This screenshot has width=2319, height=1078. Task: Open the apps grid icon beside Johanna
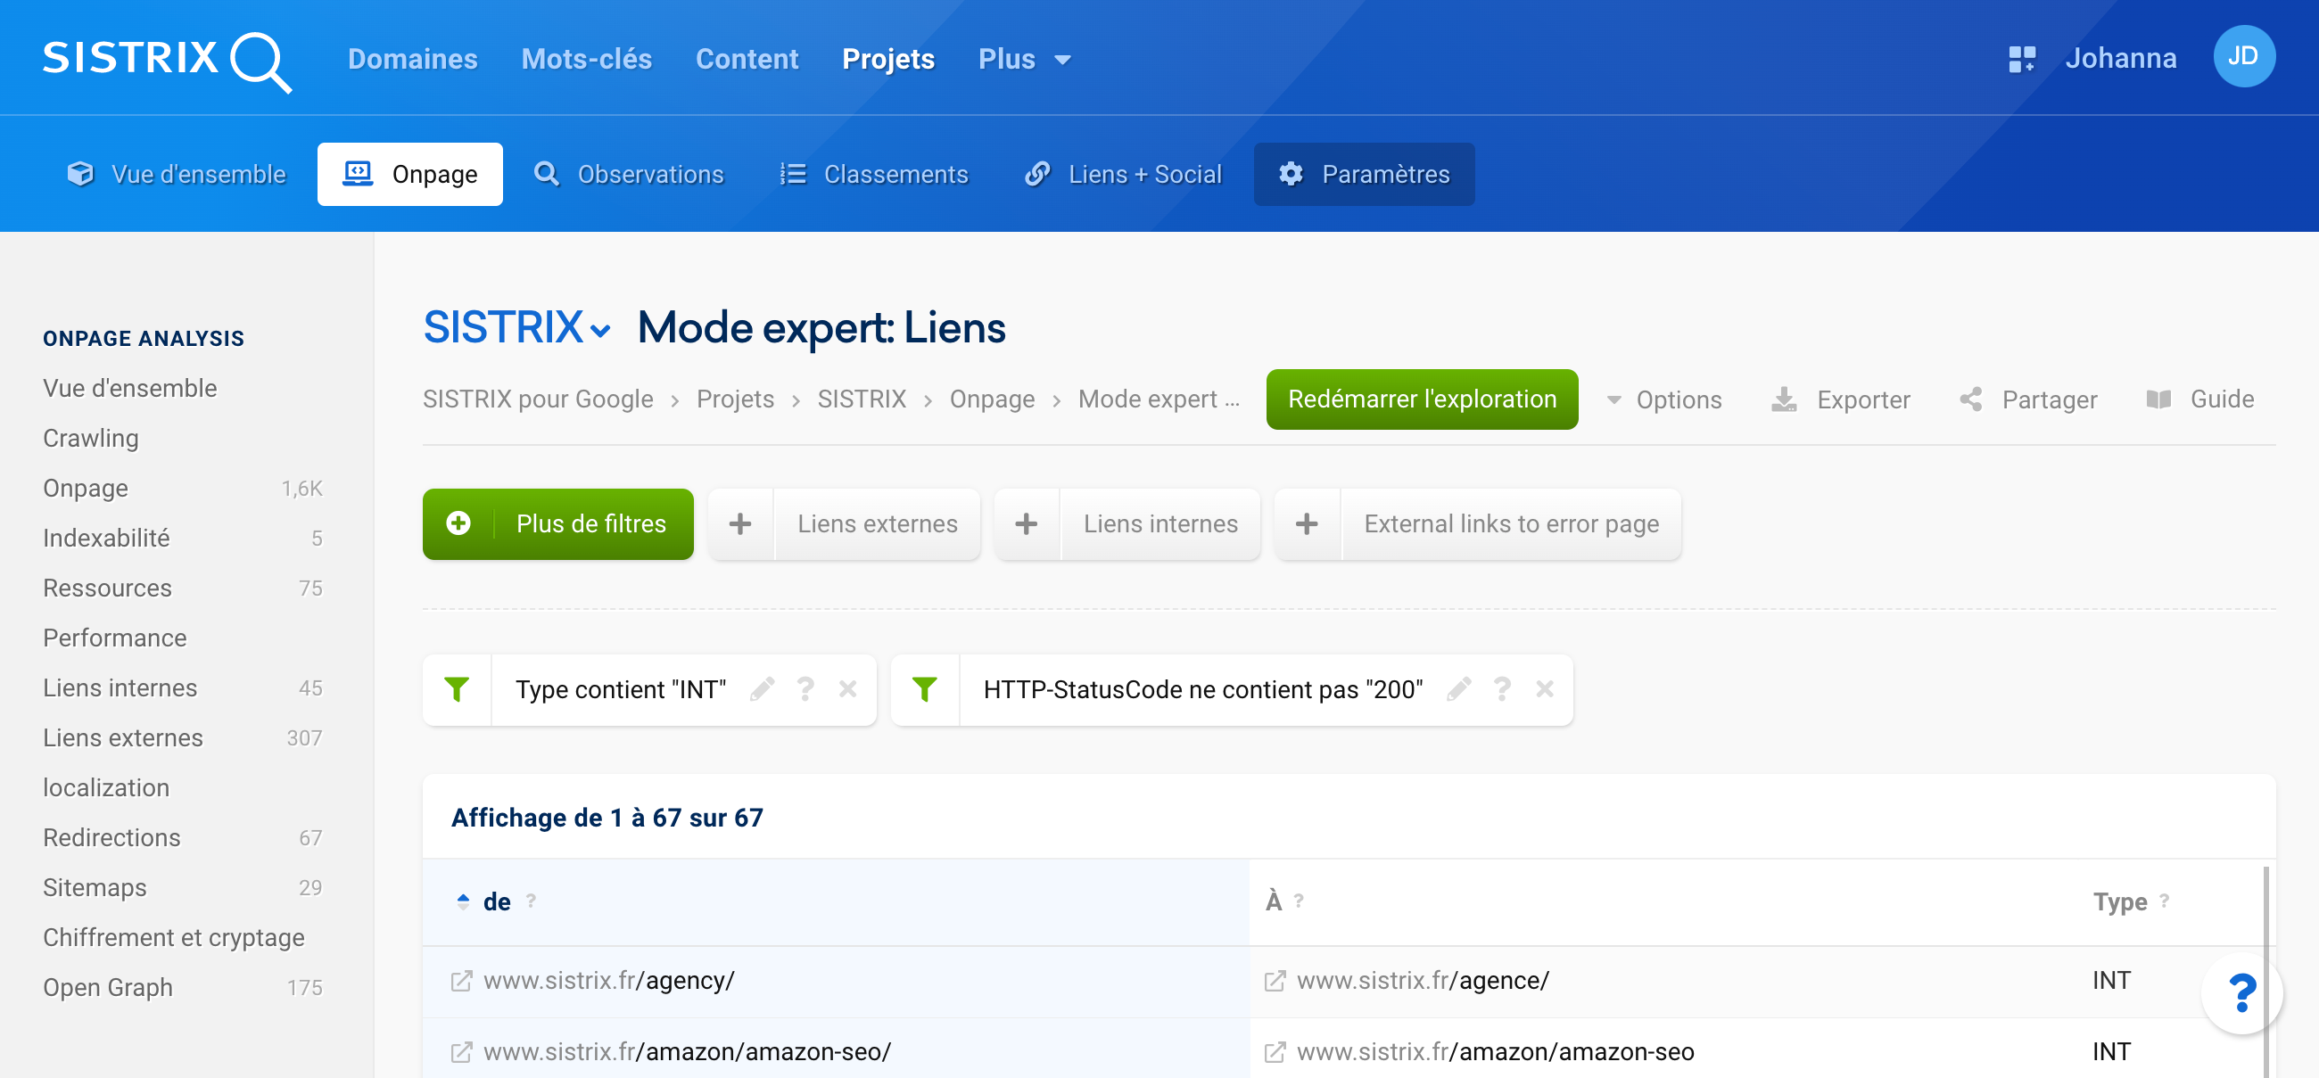(x=2022, y=60)
